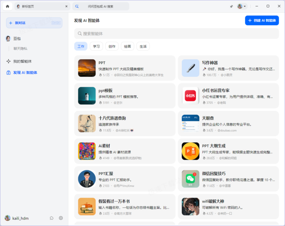Switch to the 学习 category tab
The width and height of the screenshot is (285, 226).
[x=96, y=46]
